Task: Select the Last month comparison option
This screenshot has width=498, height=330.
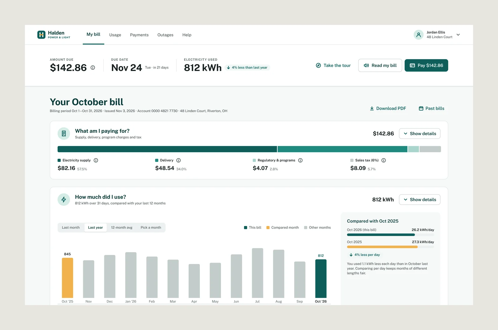Action: click(x=71, y=228)
